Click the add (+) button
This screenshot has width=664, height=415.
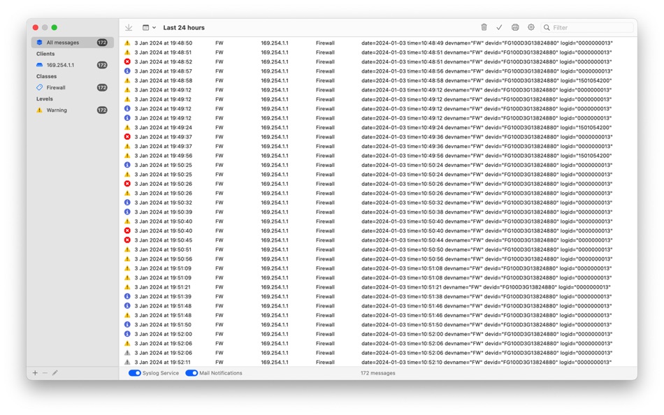[x=35, y=372]
